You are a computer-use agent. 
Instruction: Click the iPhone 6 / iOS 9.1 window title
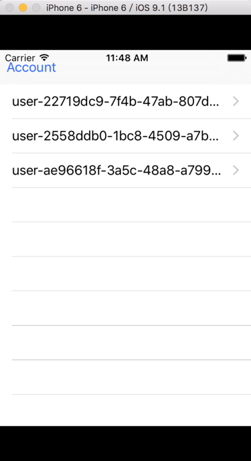pyautogui.click(x=127, y=7)
